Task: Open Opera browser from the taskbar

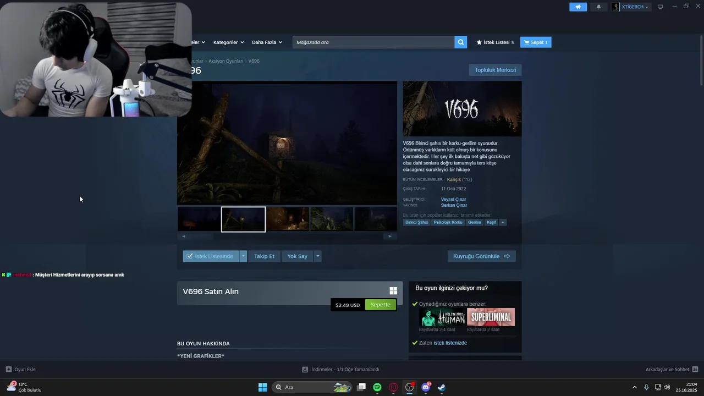Action: 393,387
